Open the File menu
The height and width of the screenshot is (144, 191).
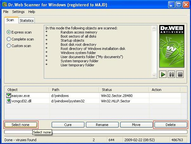point(6,12)
